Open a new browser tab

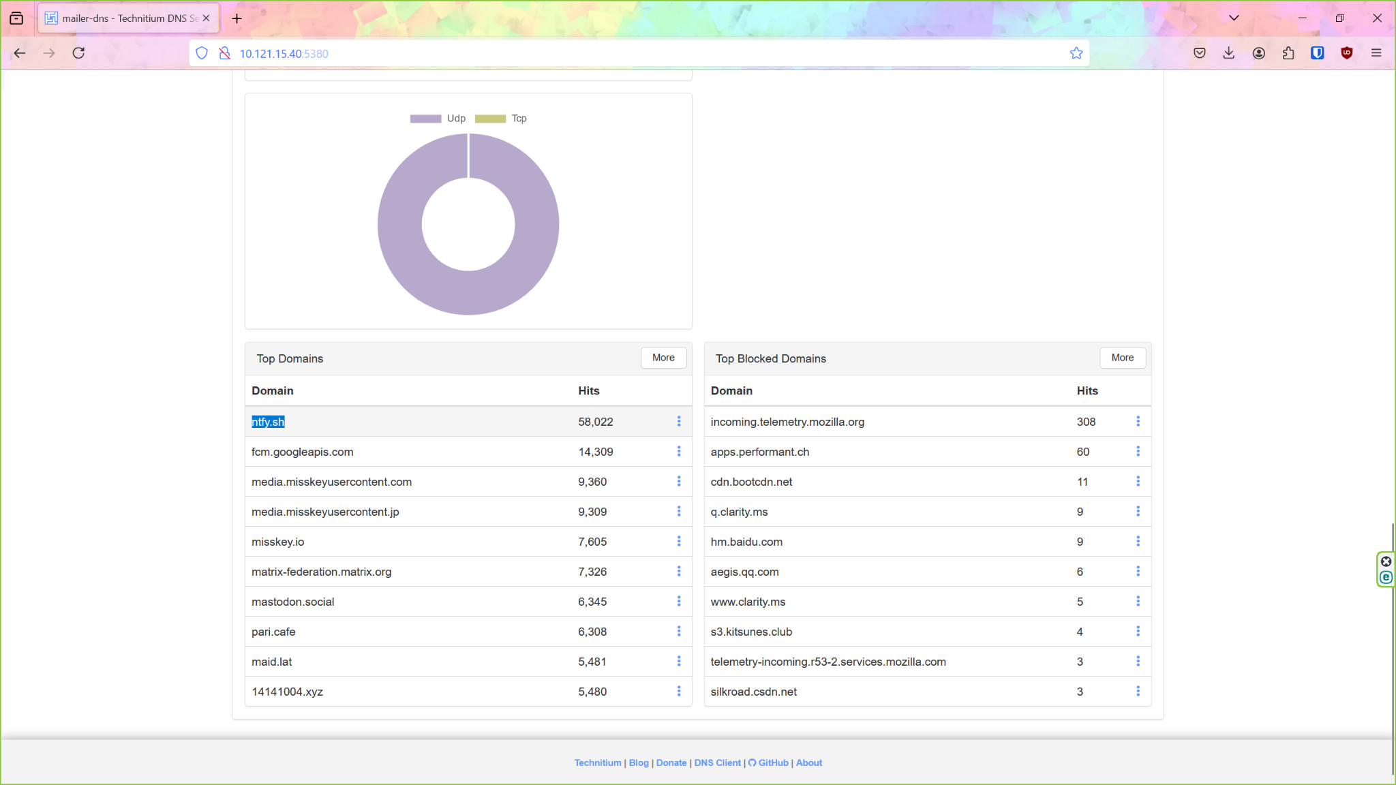[x=237, y=18]
